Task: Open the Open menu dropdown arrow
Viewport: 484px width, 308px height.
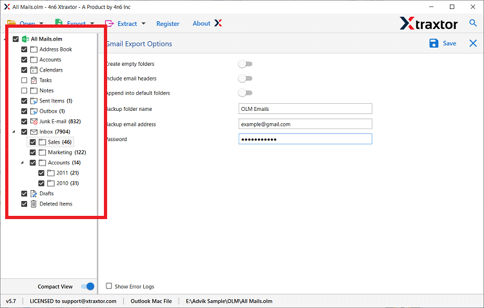Action: coord(41,24)
